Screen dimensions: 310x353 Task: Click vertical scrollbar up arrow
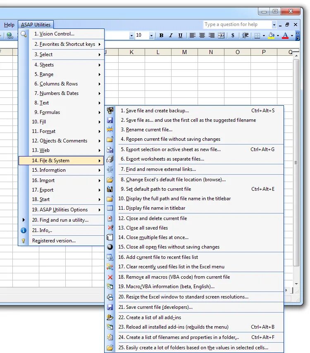click(x=296, y=56)
